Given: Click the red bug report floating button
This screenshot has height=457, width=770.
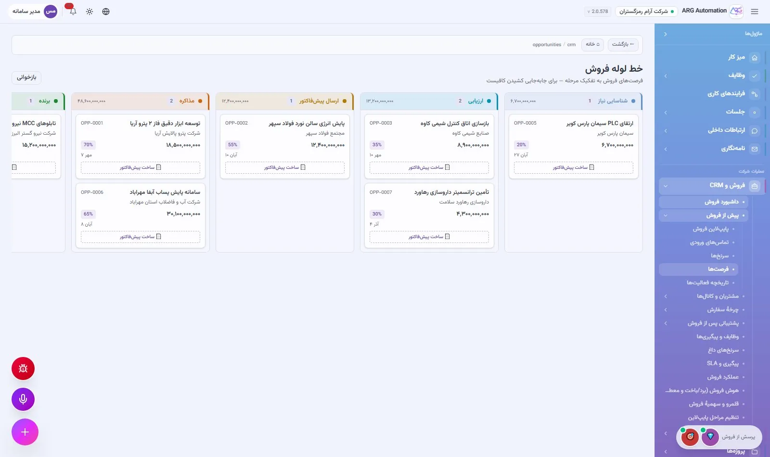Looking at the screenshot, I should (23, 368).
